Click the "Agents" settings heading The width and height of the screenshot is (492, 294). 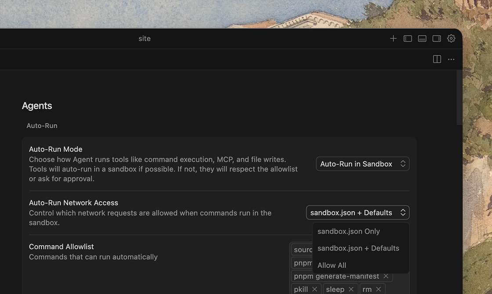[37, 106]
